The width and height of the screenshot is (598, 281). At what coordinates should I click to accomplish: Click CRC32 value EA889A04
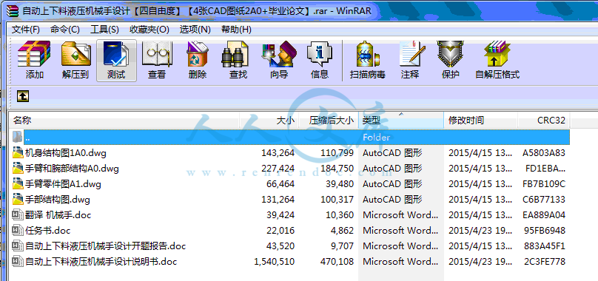(x=544, y=215)
